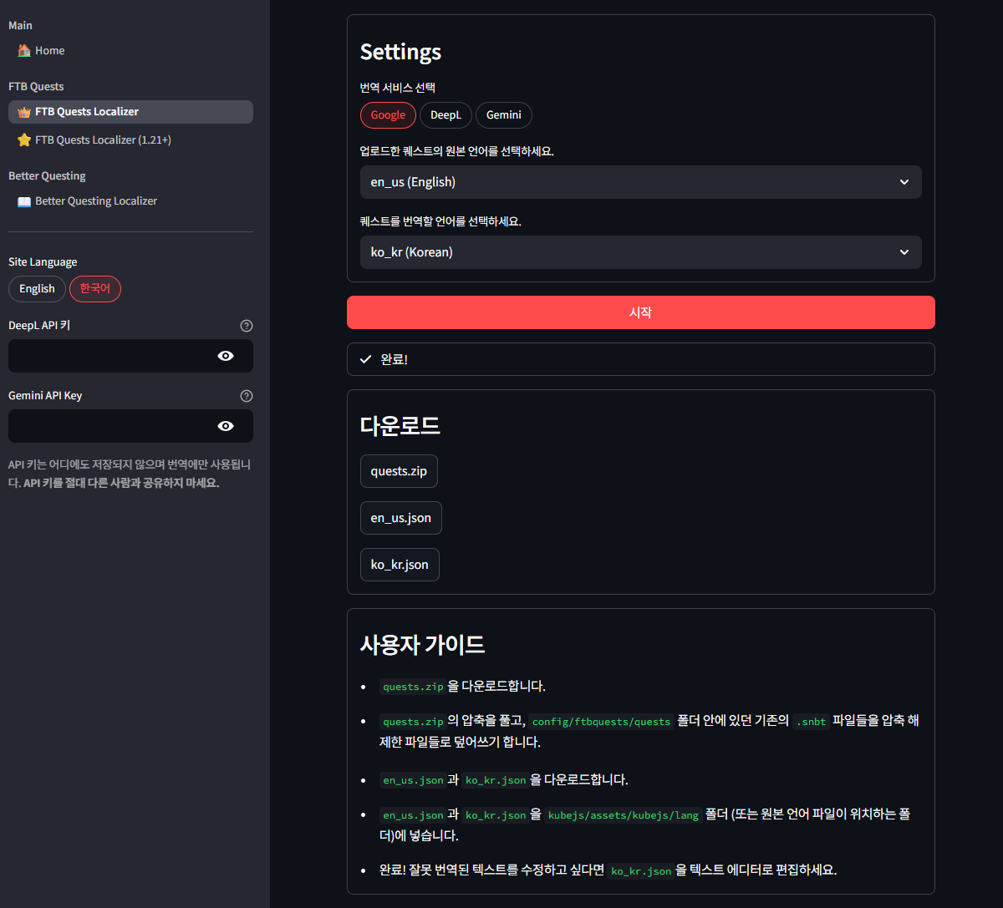Click the 사용자 가이드 heading
Image resolution: width=1003 pixels, height=908 pixels.
(423, 645)
